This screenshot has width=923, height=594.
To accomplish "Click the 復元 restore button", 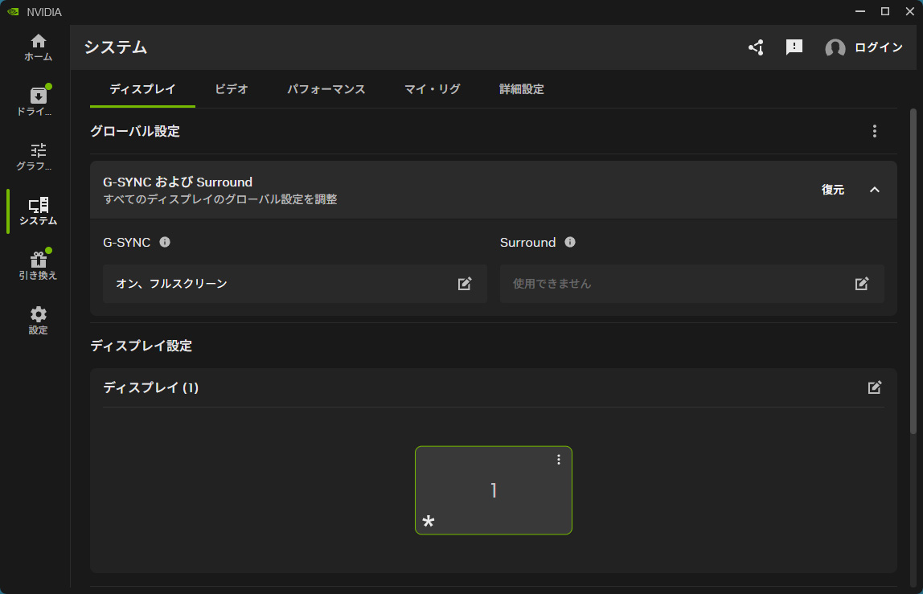I will [x=832, y=190].
